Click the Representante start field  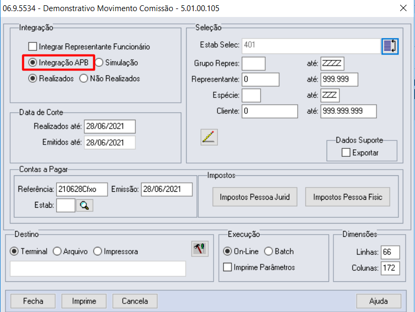[260, 79]
